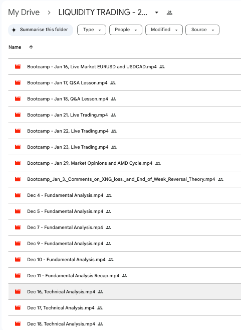This screenshot has width=241, height=330.
Task: Click the sparkle icon in Summarise this folder
Action: (x=14, y=30)
